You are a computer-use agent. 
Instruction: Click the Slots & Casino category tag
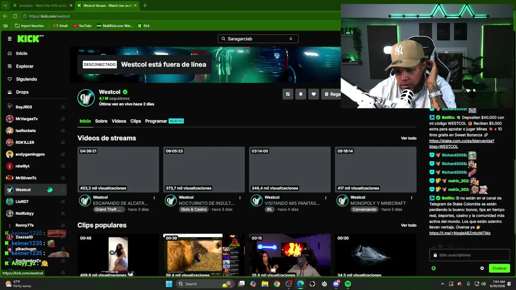194,209
